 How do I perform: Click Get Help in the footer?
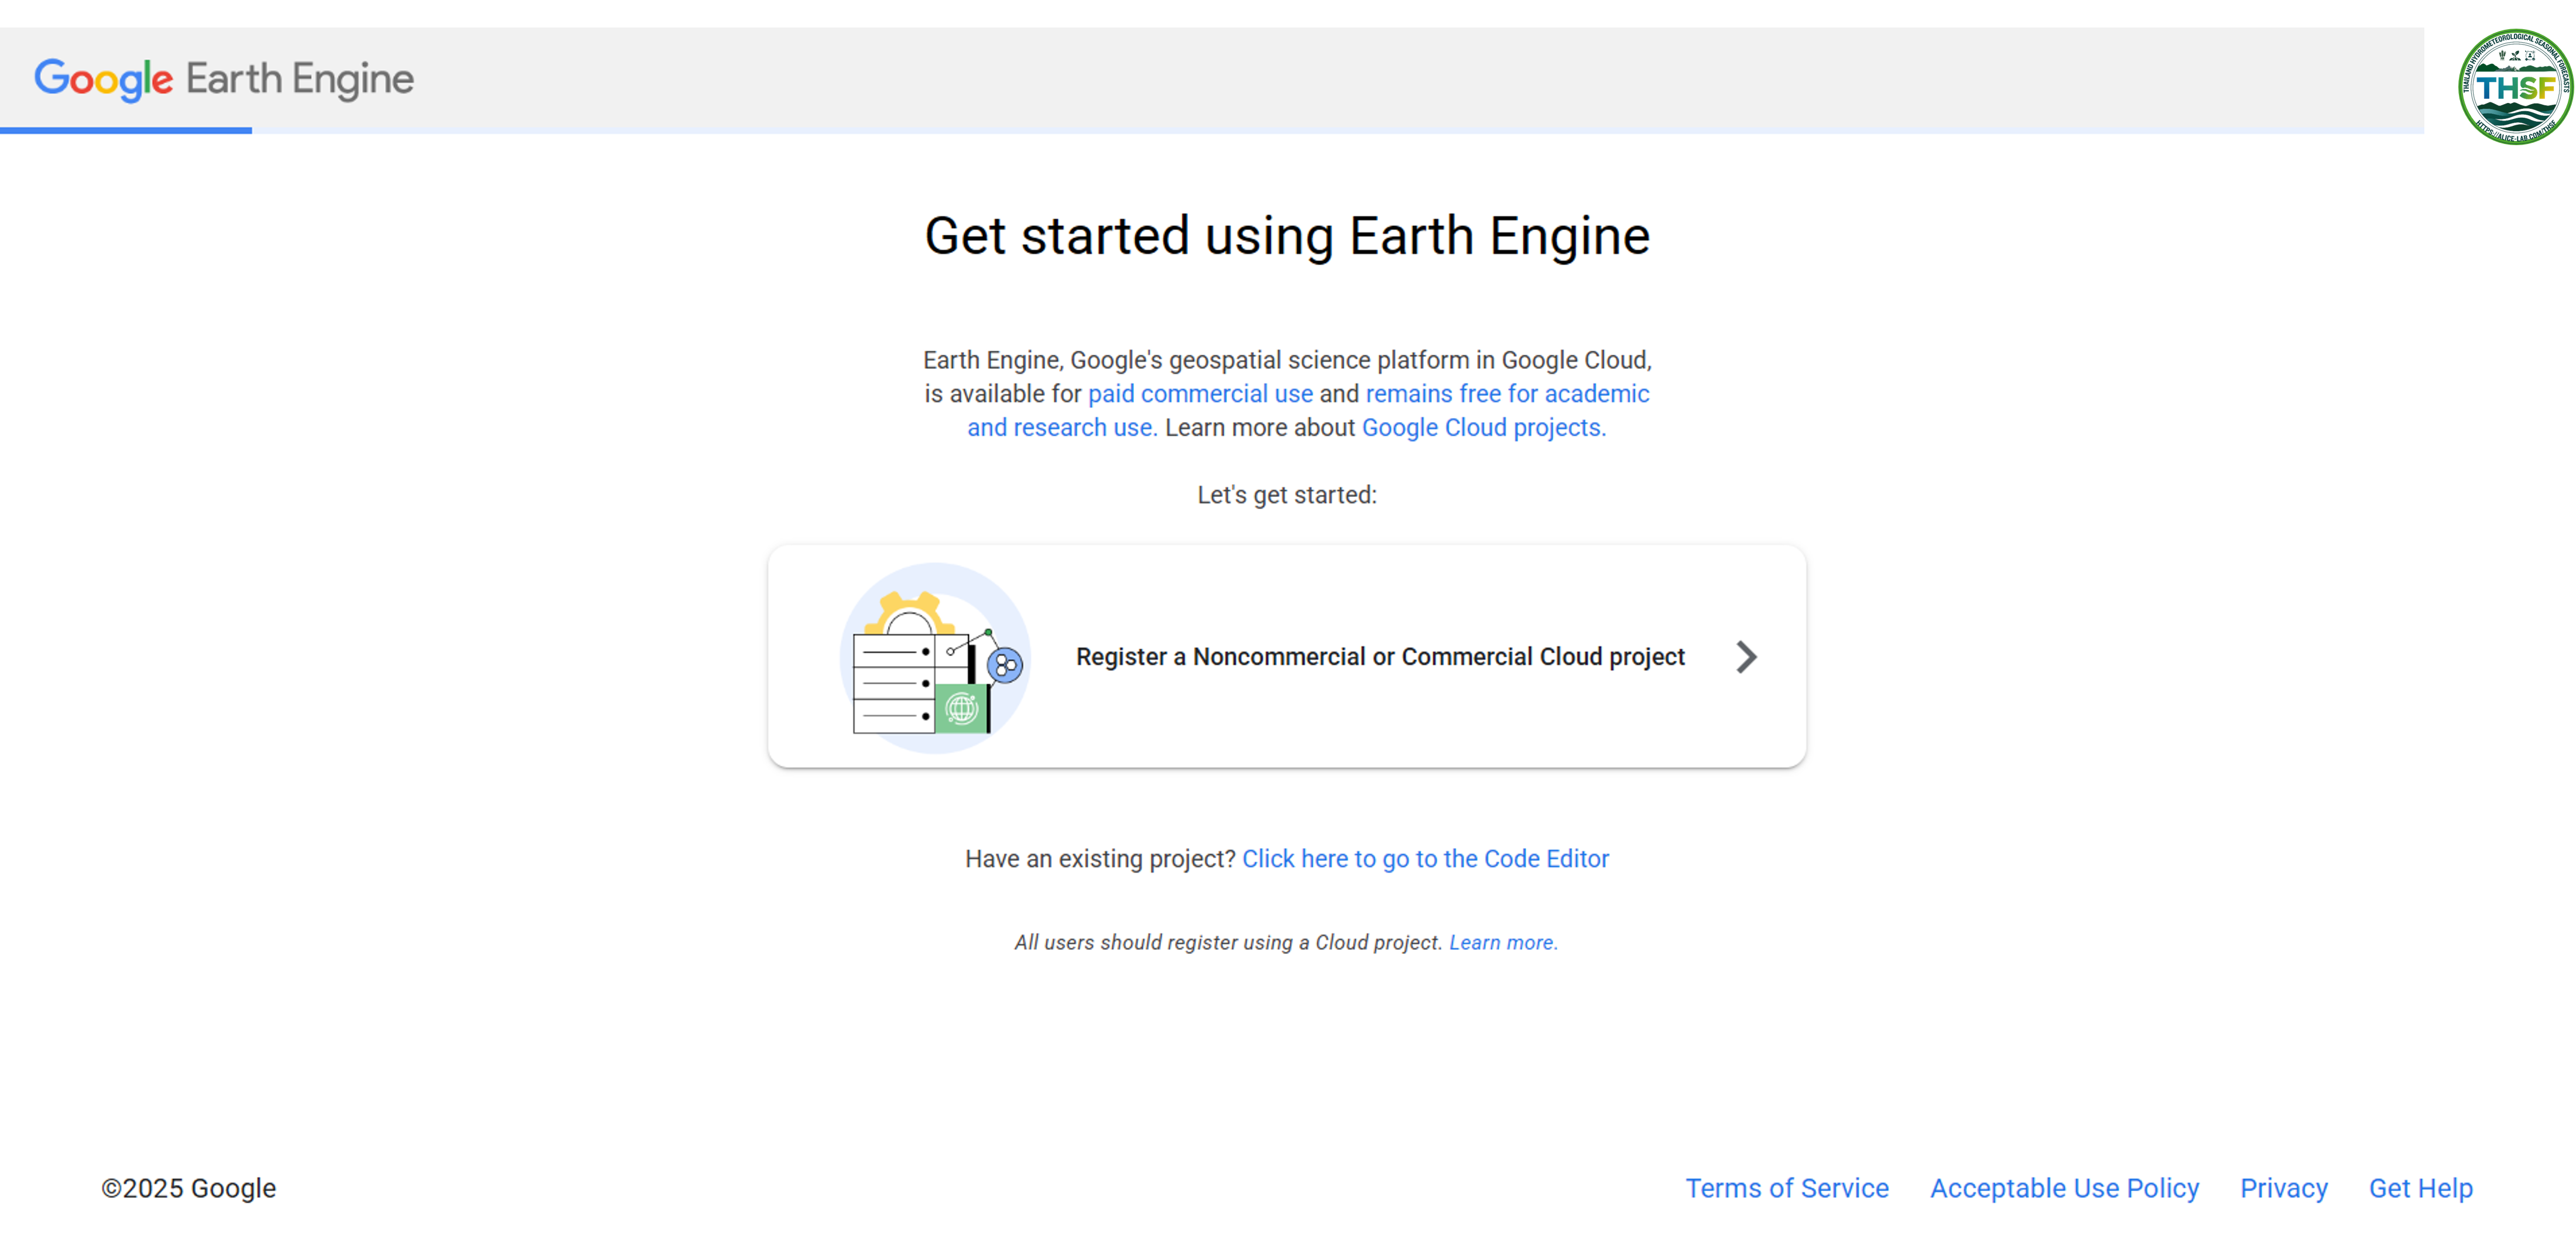click(2420, 1188)
